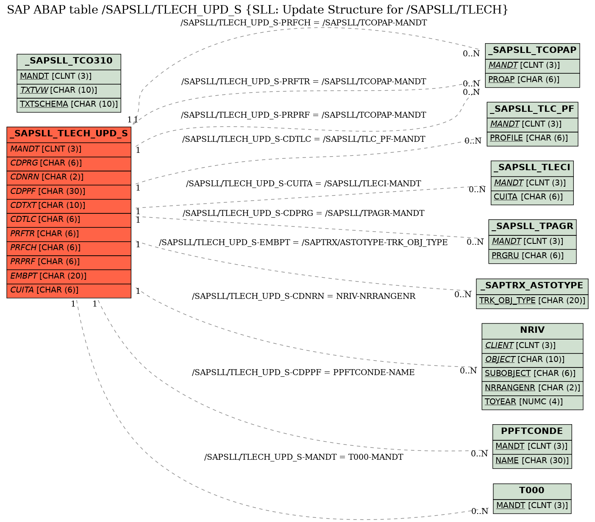The height and width of the screenshot is (522, 595).
Task: Click the T000 table header
Action: click(532, 491)
